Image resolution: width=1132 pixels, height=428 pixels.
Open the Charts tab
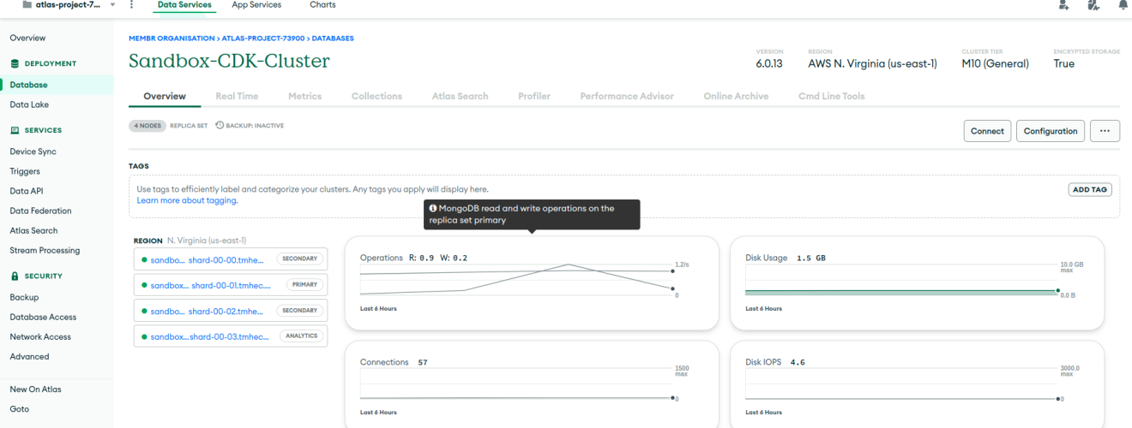[x=322, y=5]
